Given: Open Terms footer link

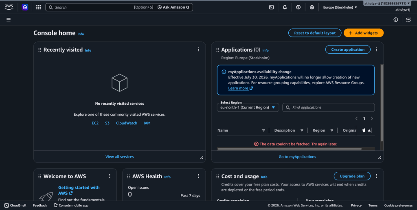Looking at the screenshot, I should pyautogui.click(x=373, y=205).
